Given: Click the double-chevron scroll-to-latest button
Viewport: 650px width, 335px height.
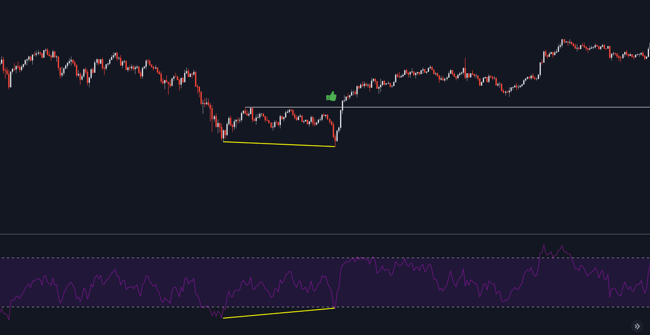Looking at the screenshot, I should point(637,326).
